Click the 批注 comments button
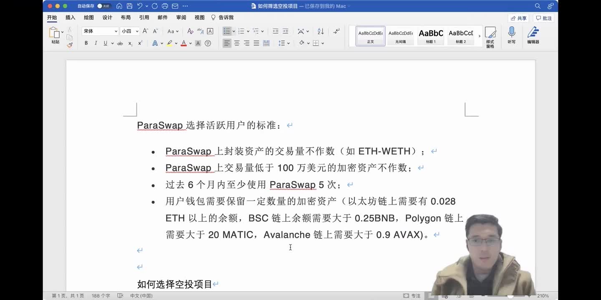This screenshot has width=601, height=300. 544,18
